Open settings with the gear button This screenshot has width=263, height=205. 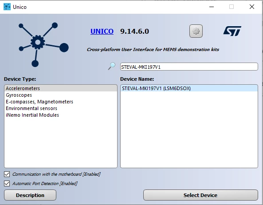point(196,31)
